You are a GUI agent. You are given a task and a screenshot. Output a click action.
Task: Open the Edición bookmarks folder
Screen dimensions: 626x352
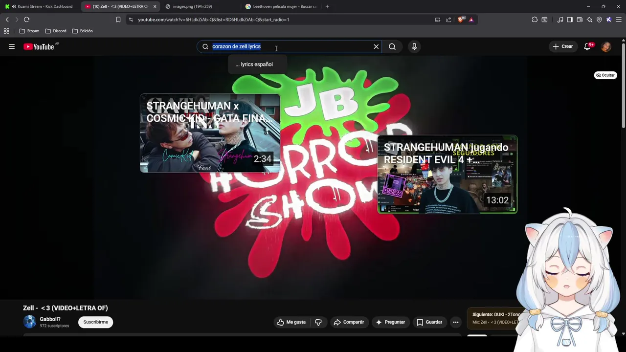pyautogui.click(x=82, y=31)
